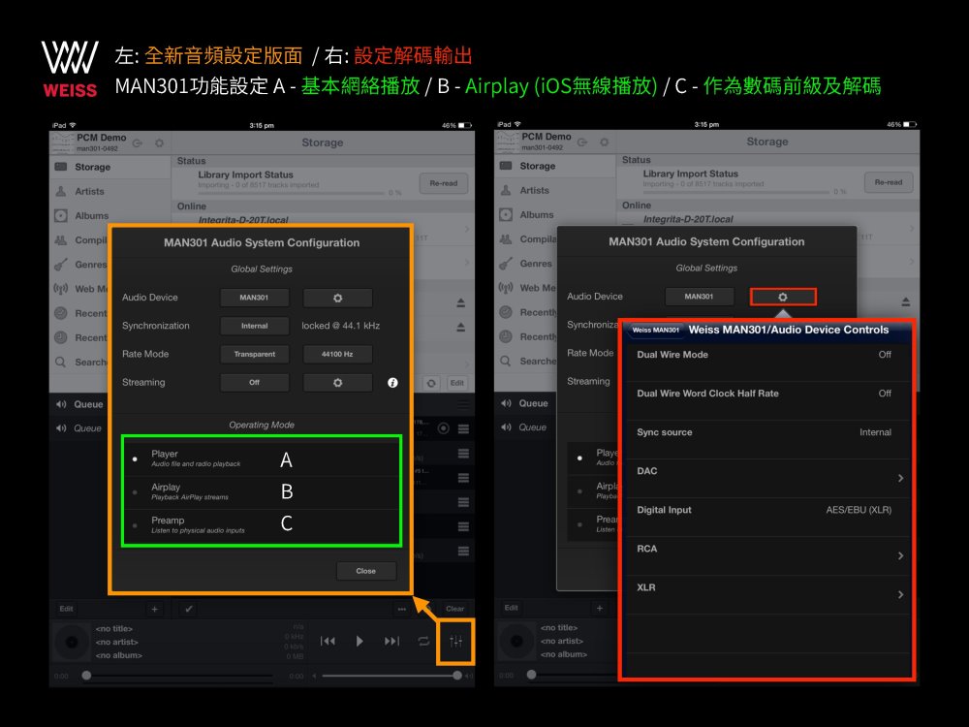The image size is (969, 727).
Task: Select Player mode radio in right iPad dialog
Action: click(x=579, y=458)
